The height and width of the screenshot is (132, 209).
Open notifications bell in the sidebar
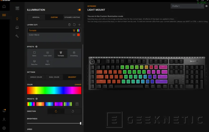coord(4,111)
